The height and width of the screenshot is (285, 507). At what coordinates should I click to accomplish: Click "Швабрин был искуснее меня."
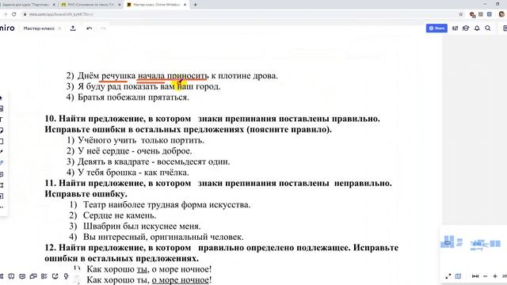pos(142,226)
